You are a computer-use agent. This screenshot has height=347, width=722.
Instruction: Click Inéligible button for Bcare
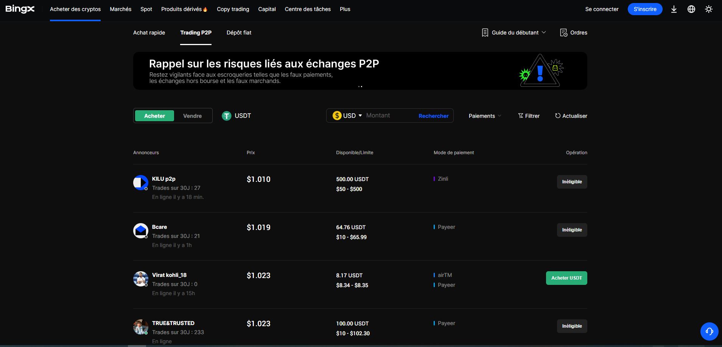pos(572,230)
